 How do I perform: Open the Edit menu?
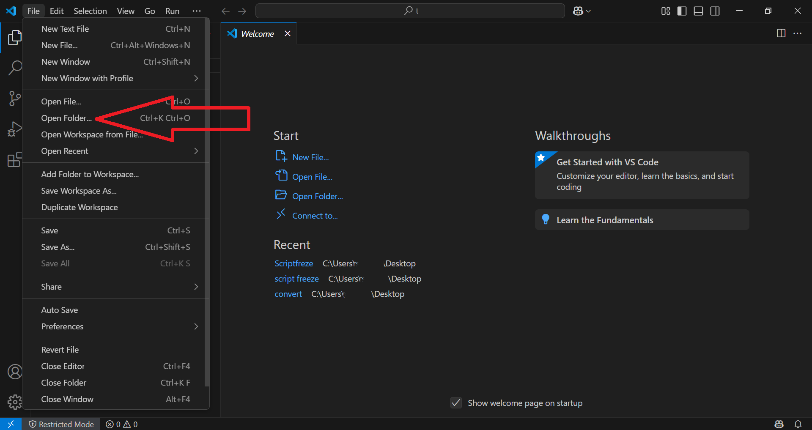point(57,11)
